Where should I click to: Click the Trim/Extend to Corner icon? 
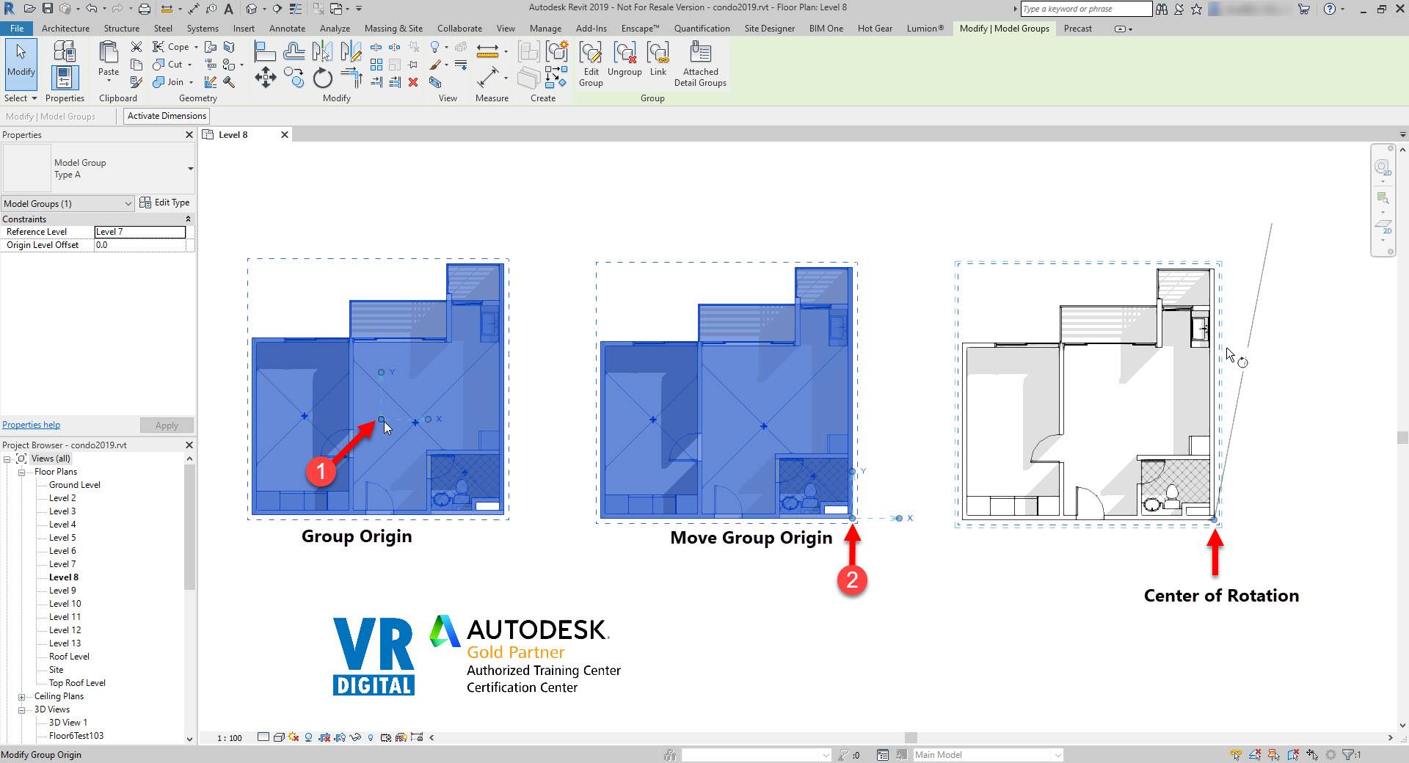click(352, 77)
